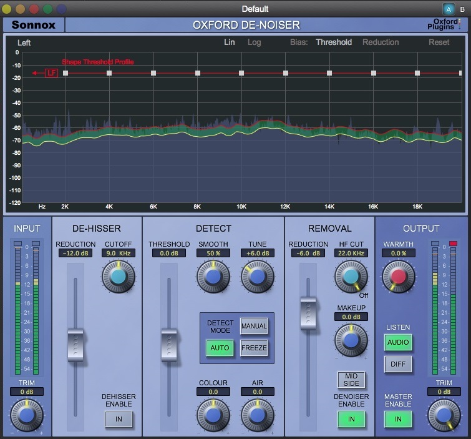The width and height of the screenshot is (471, 439).
Task: Click the Left channel label
Action: (24, 42)
